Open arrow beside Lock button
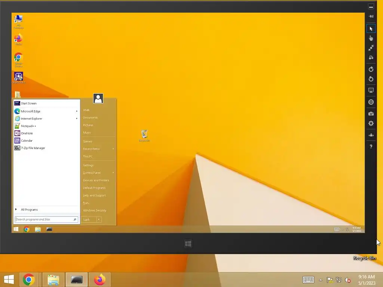This screenshot has height=287, width=383. pos(99,219)
